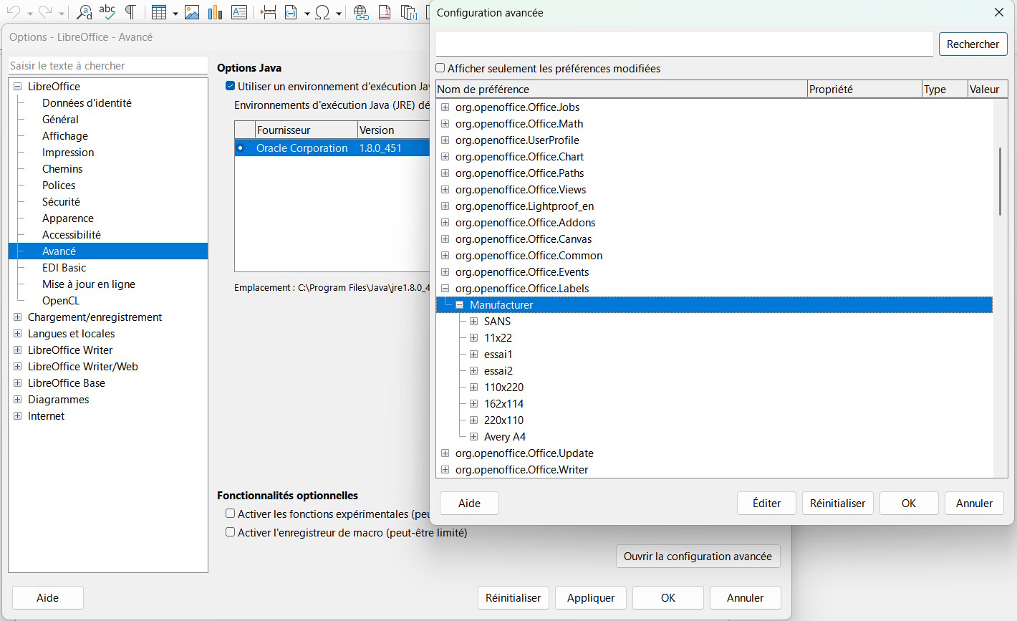Expand the Internet node

coord(18,415)
